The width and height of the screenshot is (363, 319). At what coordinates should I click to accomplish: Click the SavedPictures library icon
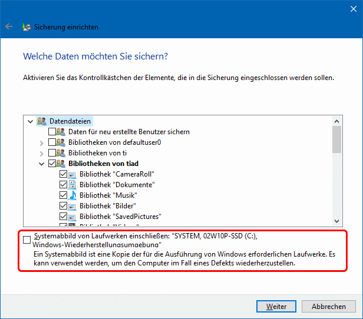tap(72, 217)
